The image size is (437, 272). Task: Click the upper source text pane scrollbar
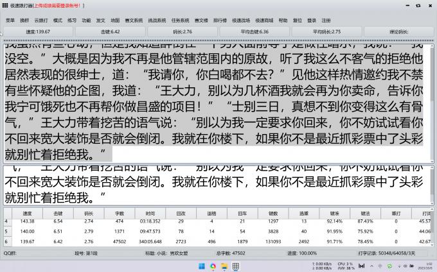(432, 103)
